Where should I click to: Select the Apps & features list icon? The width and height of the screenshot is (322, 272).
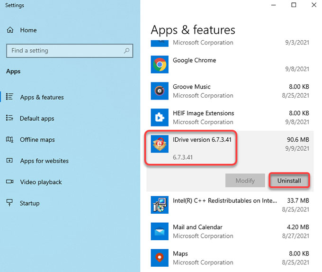[x=9, y=97]
